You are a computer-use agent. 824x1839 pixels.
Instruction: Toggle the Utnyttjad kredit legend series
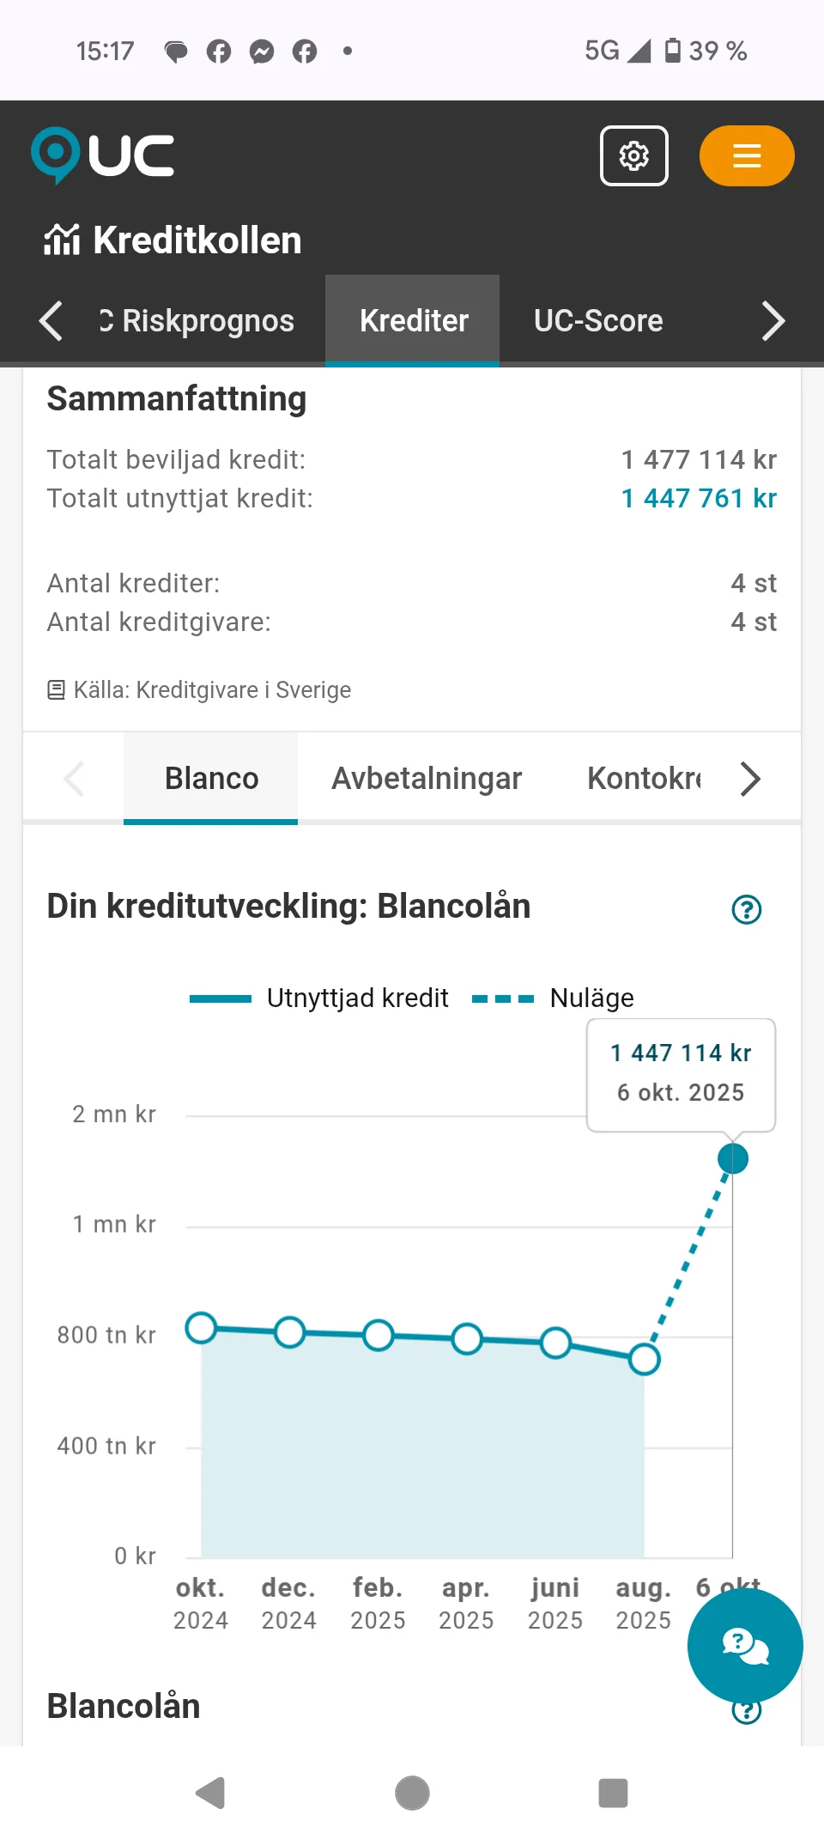[x=319, y=998]
